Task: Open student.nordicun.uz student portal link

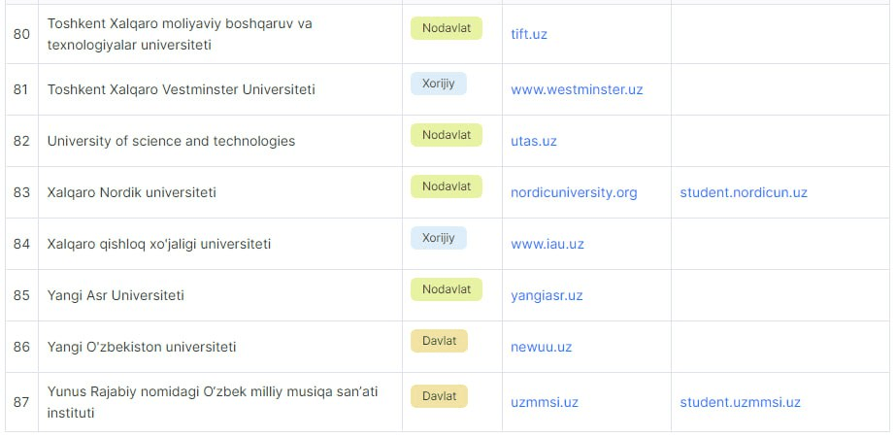Action: click(744, 192)
